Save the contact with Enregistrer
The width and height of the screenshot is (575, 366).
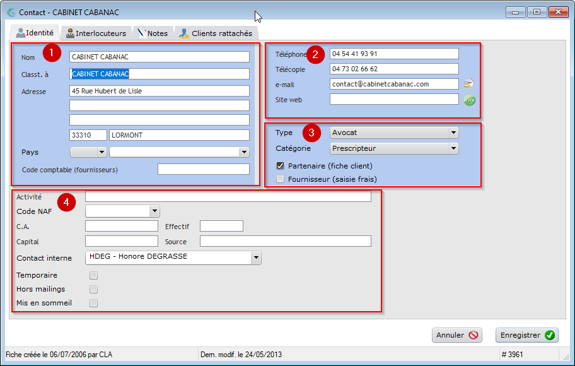pyautogui.click(x=527, y=335)
